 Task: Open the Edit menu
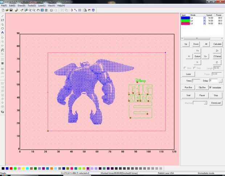click(x=12, y=5)
